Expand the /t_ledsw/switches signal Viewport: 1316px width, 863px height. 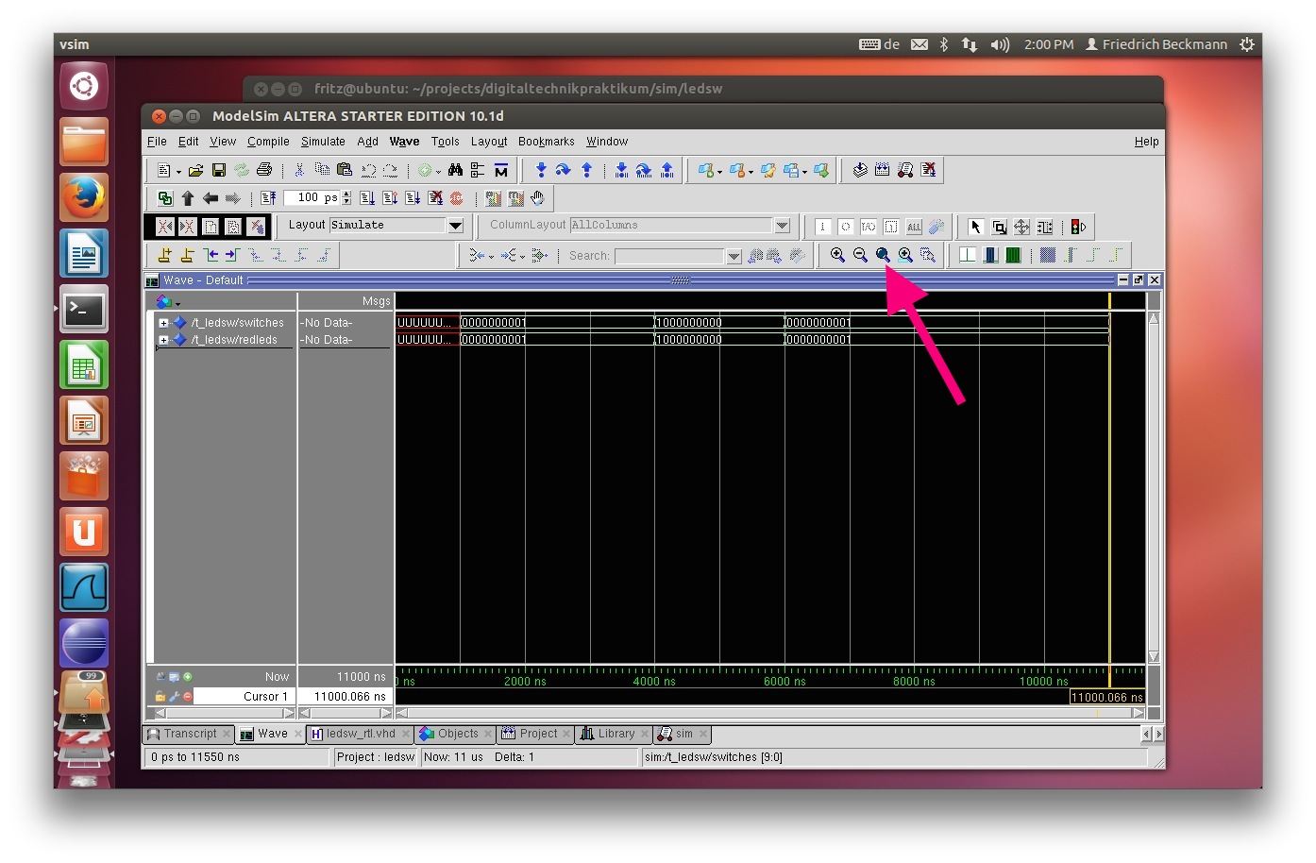[x=163, y=323]
